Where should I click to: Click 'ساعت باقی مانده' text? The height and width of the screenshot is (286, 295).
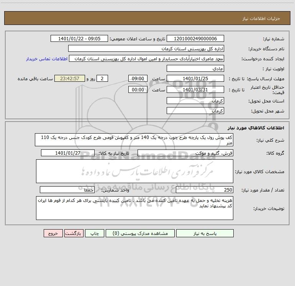tap(35, 79)
